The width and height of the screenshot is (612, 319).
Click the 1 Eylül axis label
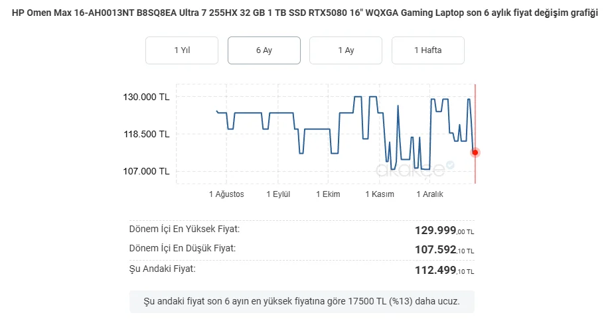(279, 194)
